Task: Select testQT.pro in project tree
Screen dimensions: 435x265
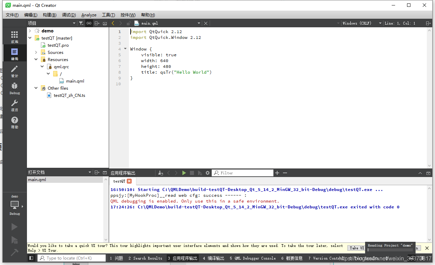Action: click(58, 45)
